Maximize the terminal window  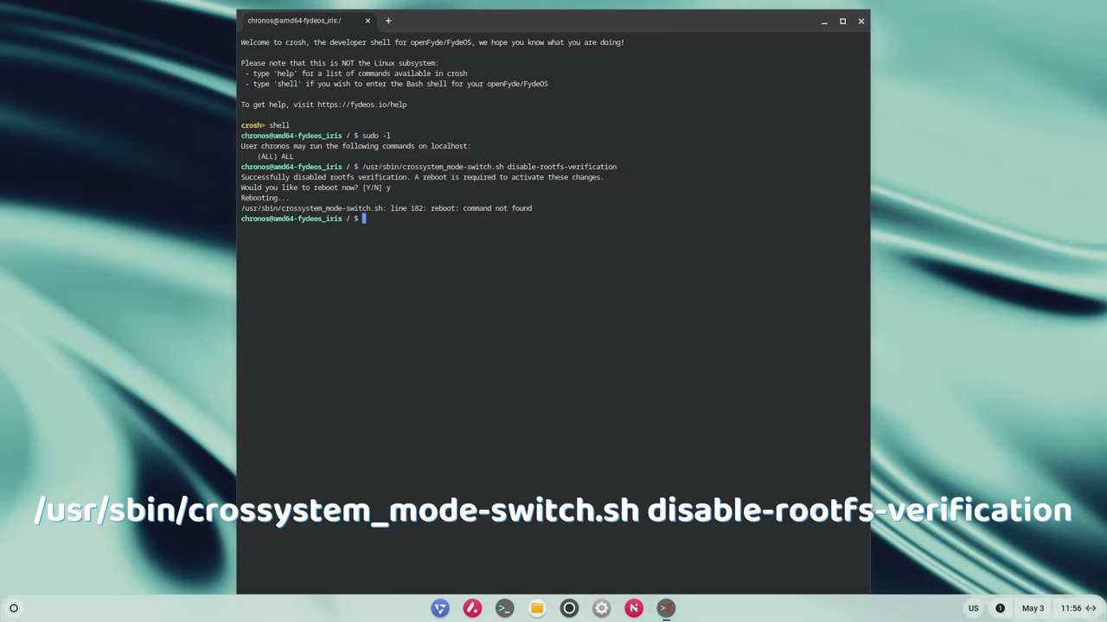[842, 22]
